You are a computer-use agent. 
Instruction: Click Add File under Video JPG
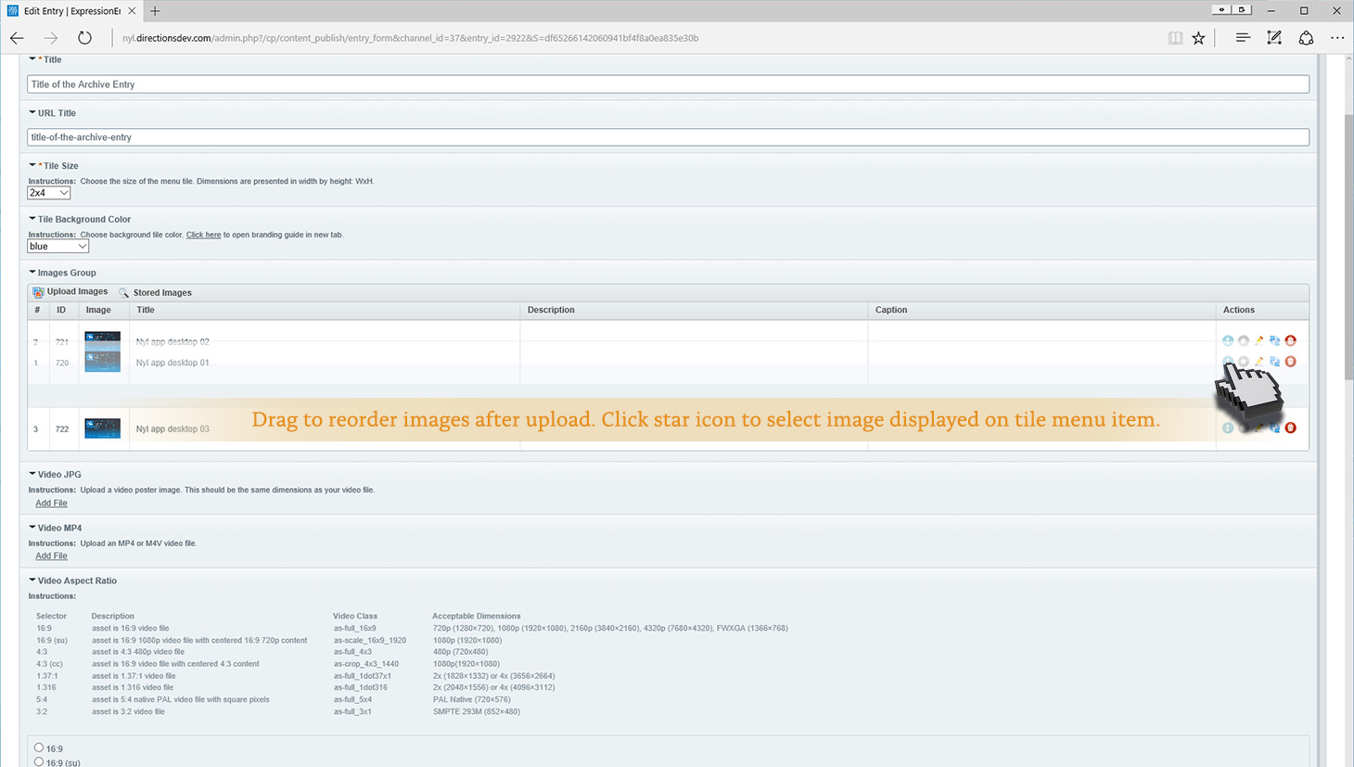(51, 503)
